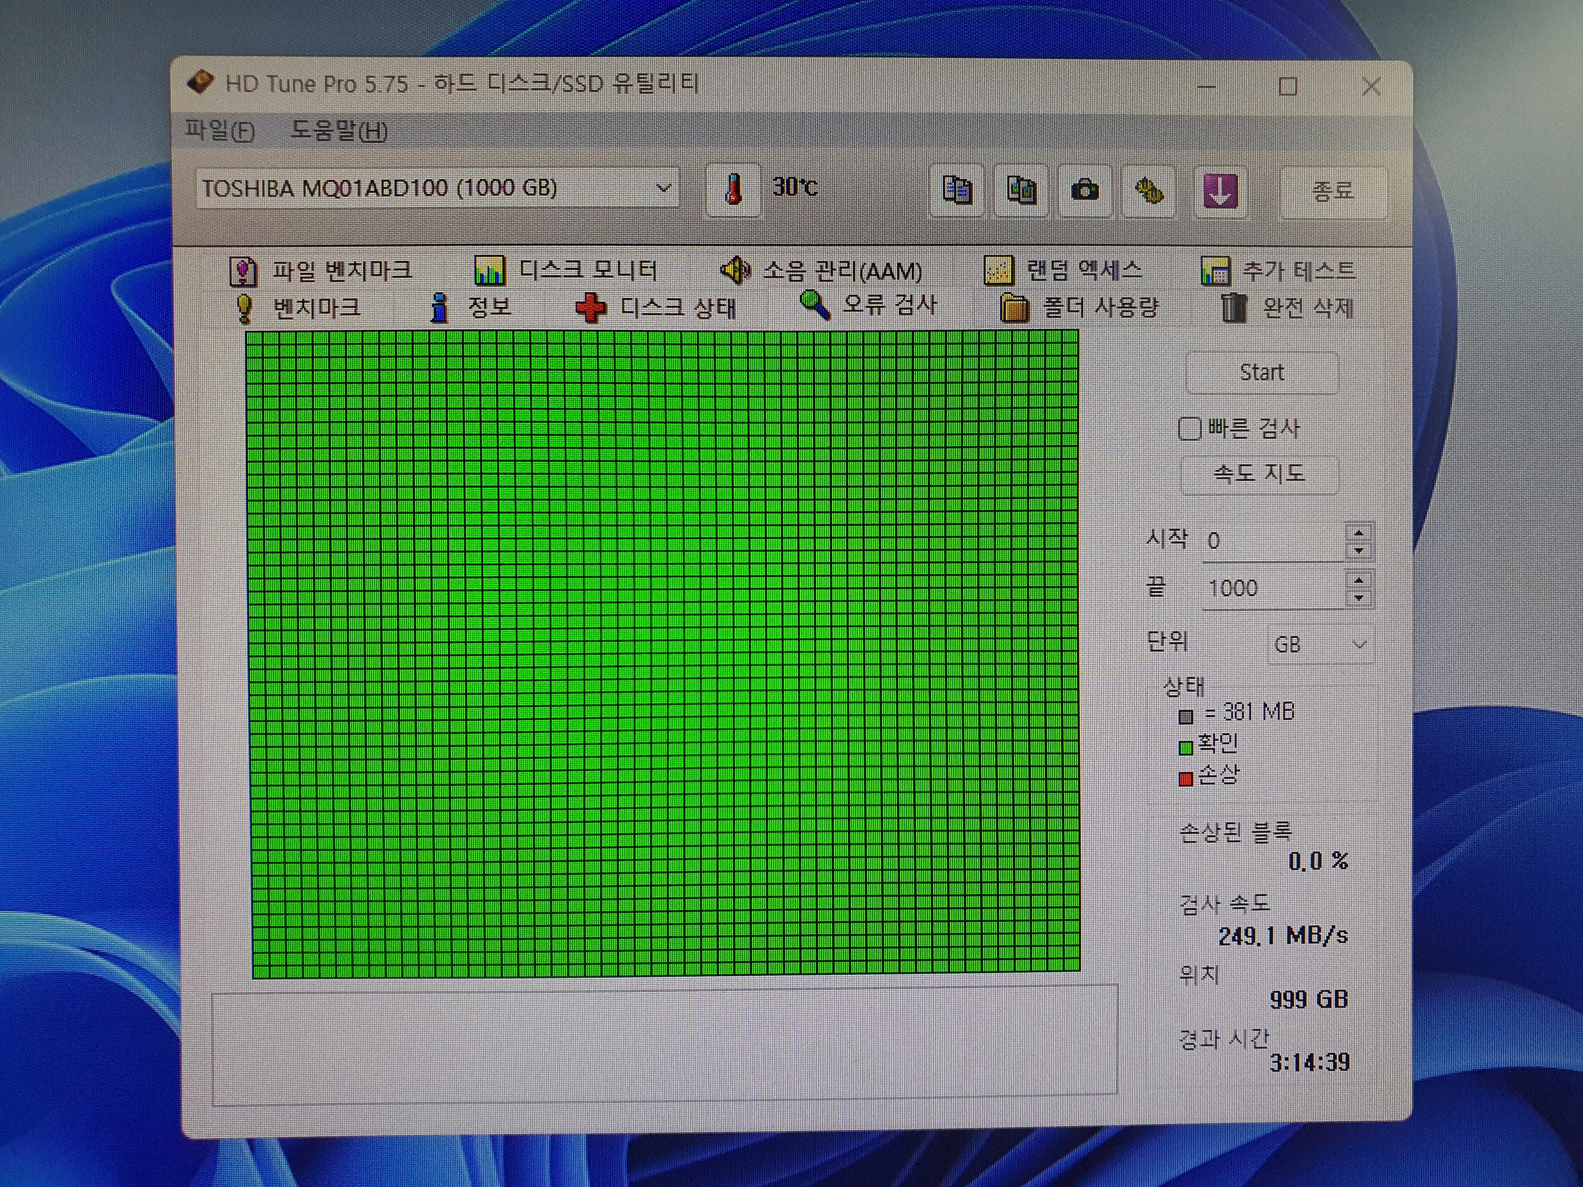Click the 3:14:39 elapsed time value

1311,1063
